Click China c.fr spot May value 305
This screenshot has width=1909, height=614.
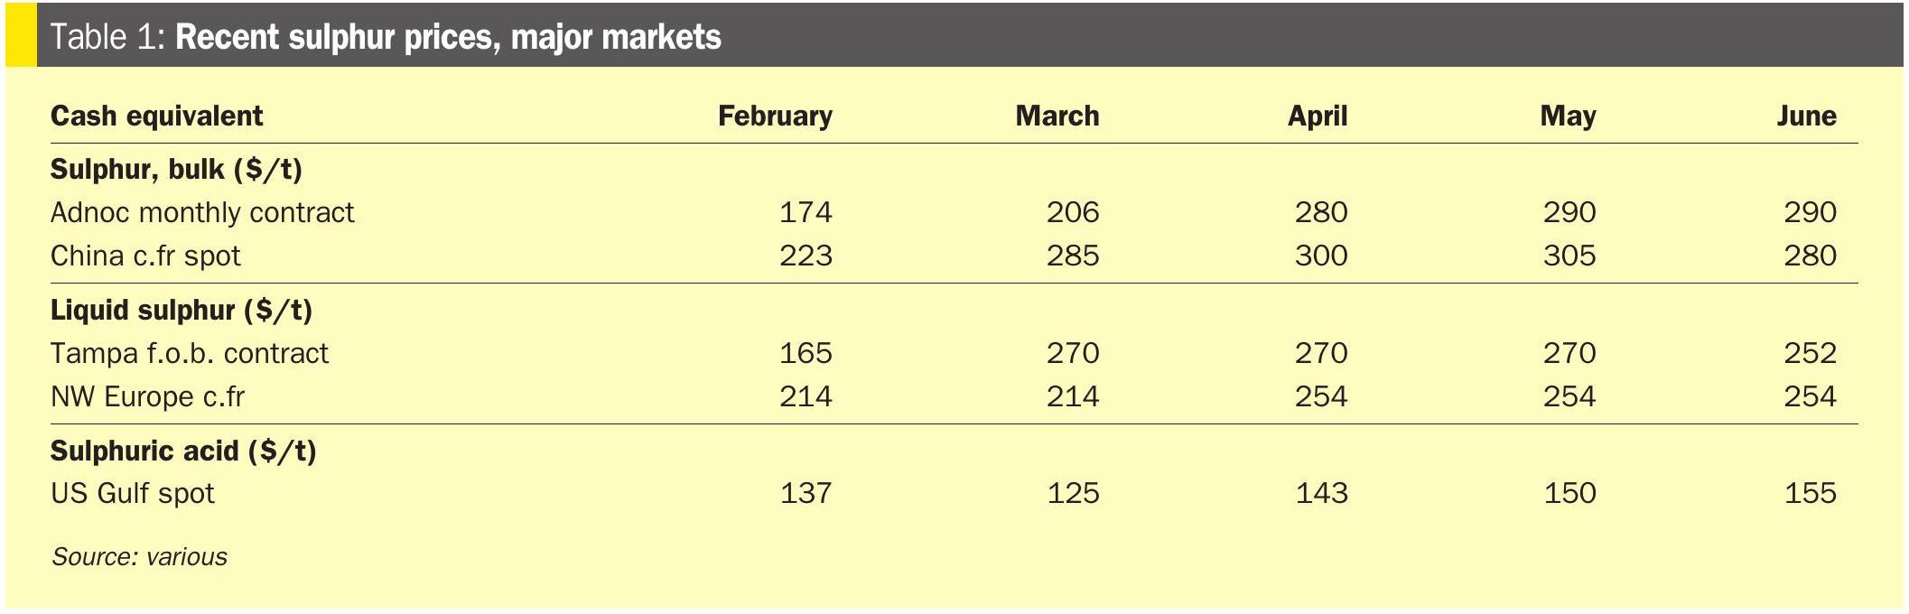[1569, 256]
